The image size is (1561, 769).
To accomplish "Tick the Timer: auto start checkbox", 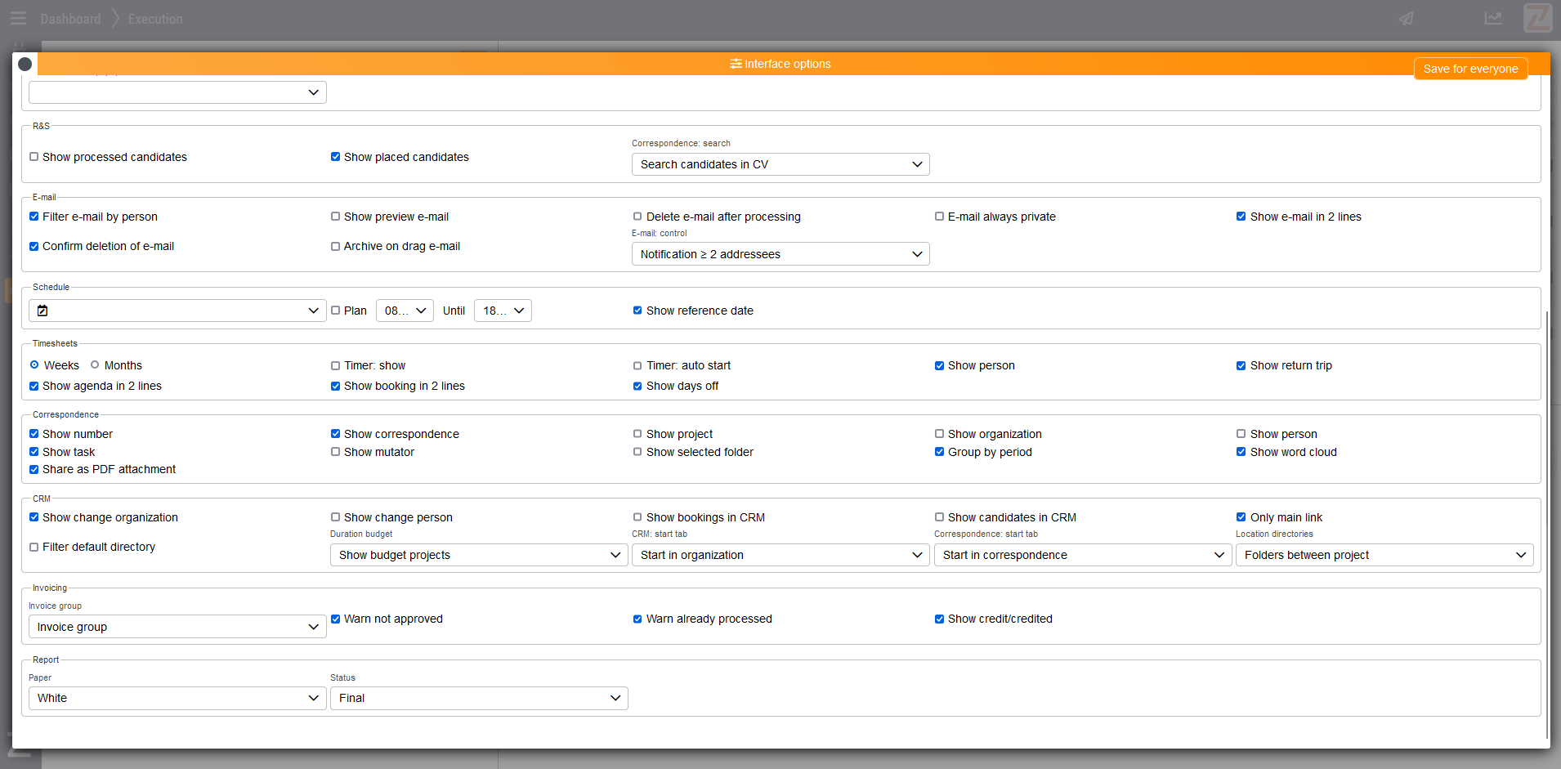I will coord(637,366).
